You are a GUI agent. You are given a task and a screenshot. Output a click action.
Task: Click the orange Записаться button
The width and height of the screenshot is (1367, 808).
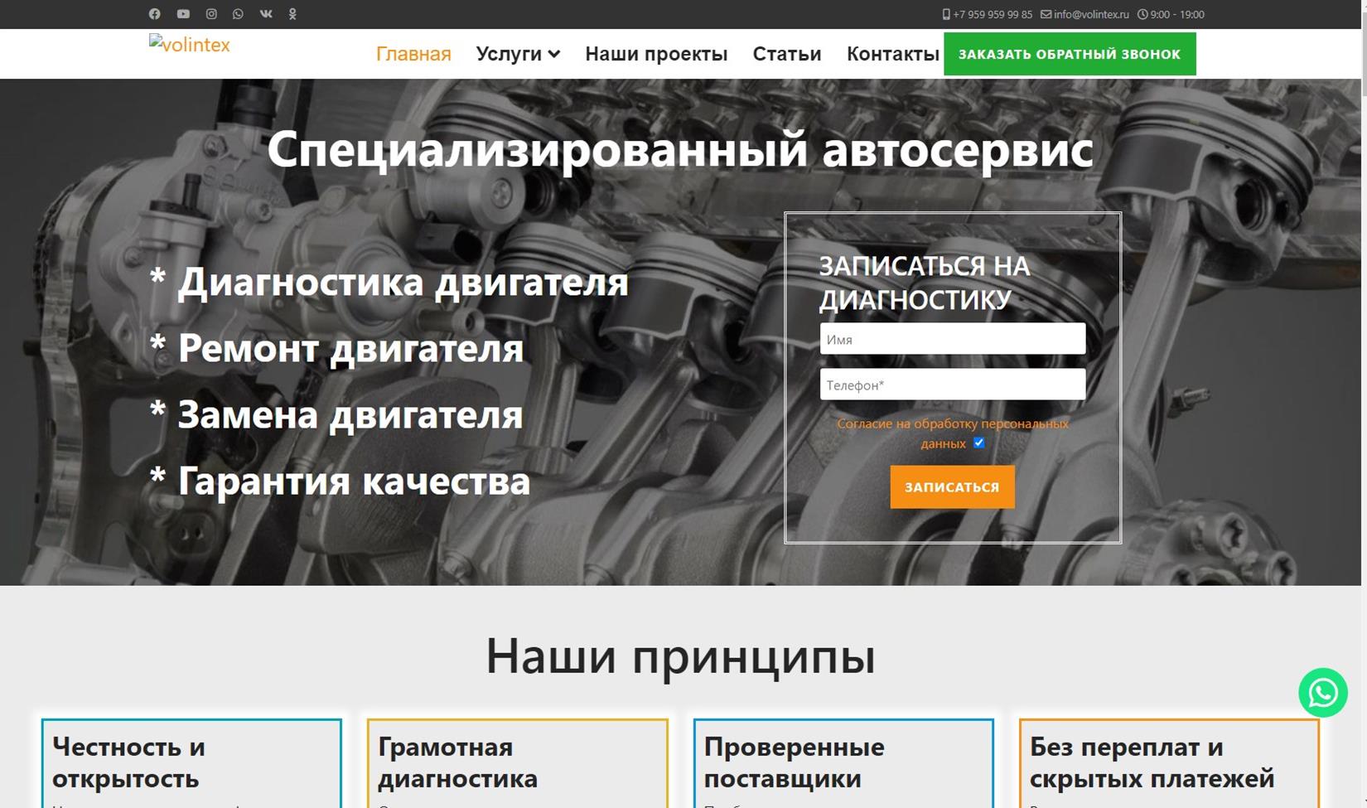click(x=952, y=486)
